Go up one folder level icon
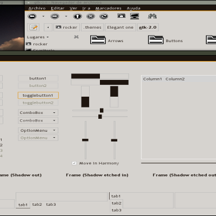This screenshot has width=216, height=216. 78,16
